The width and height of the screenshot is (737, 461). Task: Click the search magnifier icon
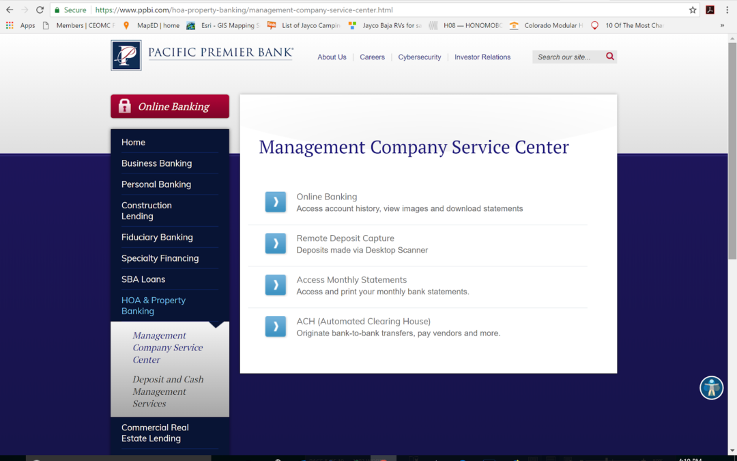pyautogui.click(x=610, y=57)
